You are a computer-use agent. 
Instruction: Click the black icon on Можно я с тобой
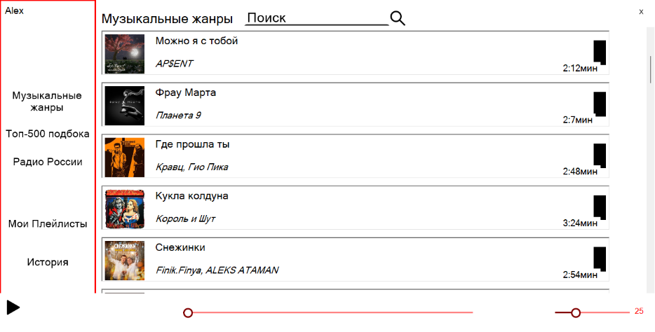pyautogui.click(x=600, y=53)
